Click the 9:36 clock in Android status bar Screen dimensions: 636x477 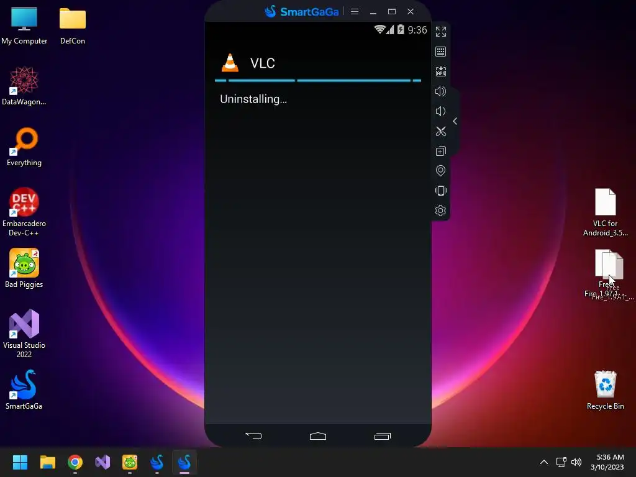tap(417, 30)
